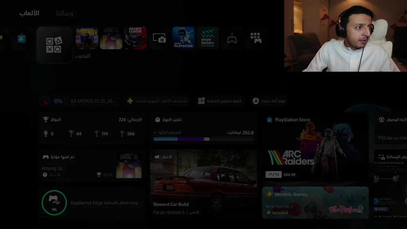The image size is (407, 229).
Task: Click the storage usage bar
Action: 203,139
